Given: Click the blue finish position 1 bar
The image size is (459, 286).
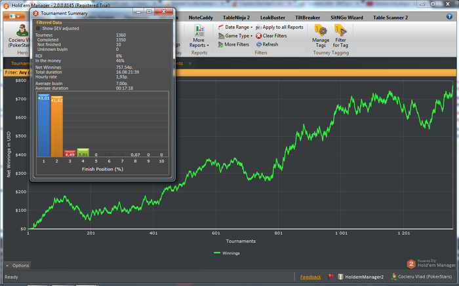Looking at the screenshot, I should point(44,125).
